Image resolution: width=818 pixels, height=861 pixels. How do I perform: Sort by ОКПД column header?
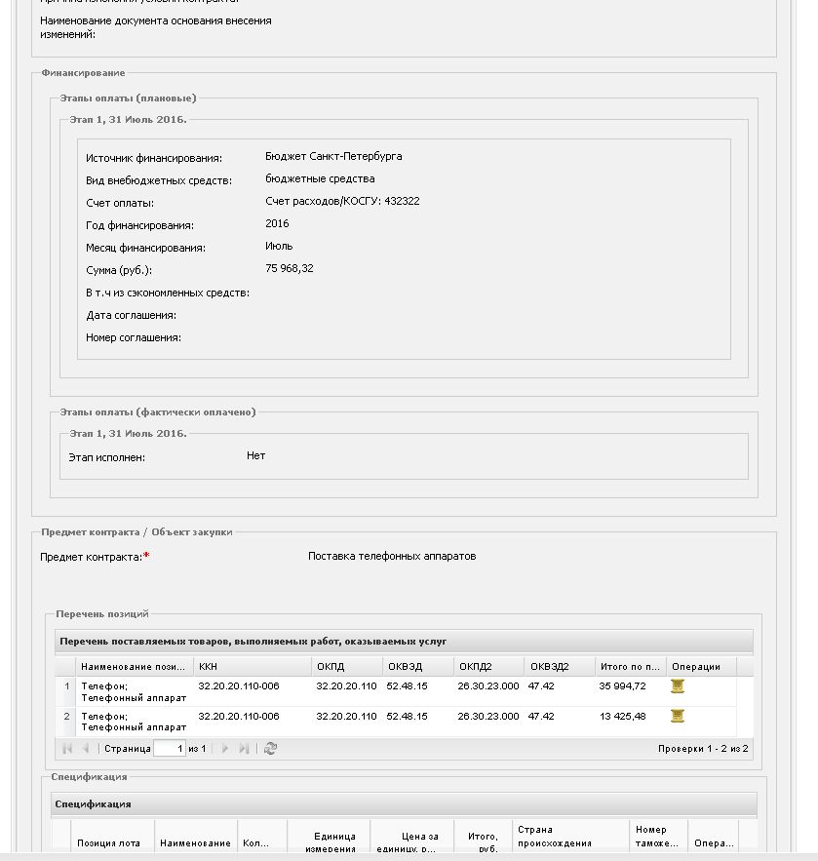coord(347,667)
